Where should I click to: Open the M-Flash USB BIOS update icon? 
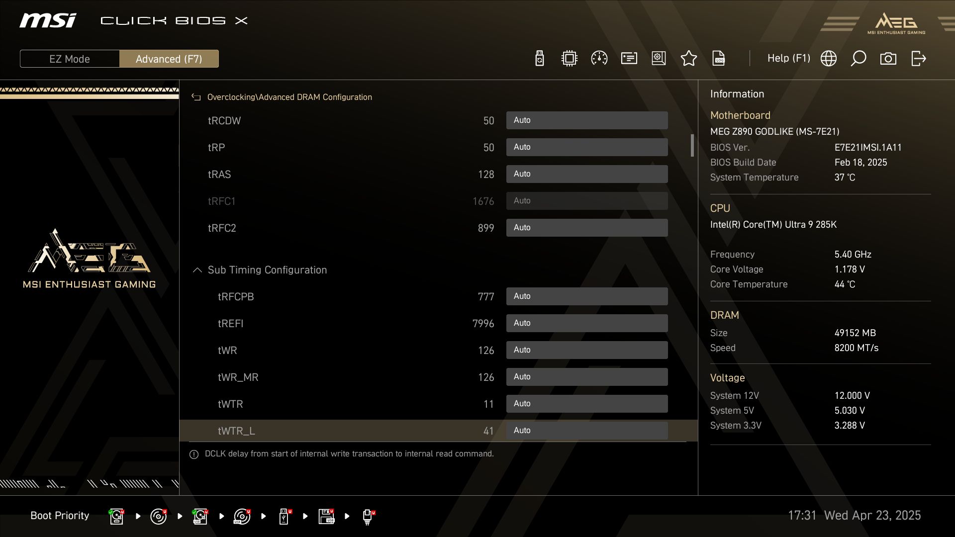point(540,59)
